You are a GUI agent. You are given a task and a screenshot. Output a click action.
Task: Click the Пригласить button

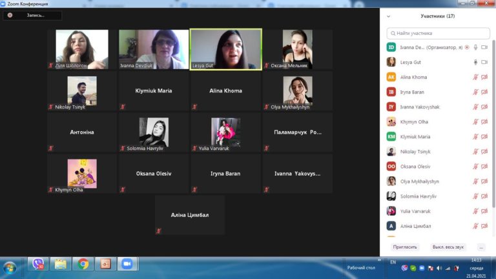pyautogui.click(x=405, y=247)
